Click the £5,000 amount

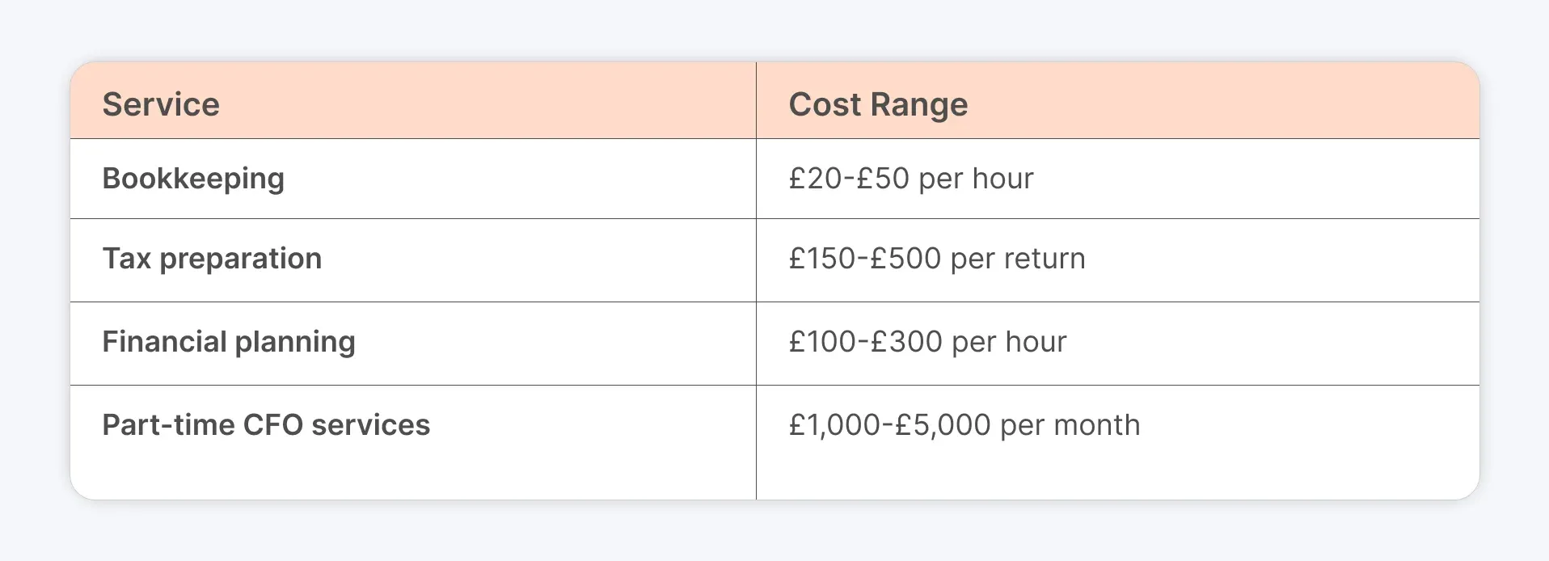[x=943, y=425]
